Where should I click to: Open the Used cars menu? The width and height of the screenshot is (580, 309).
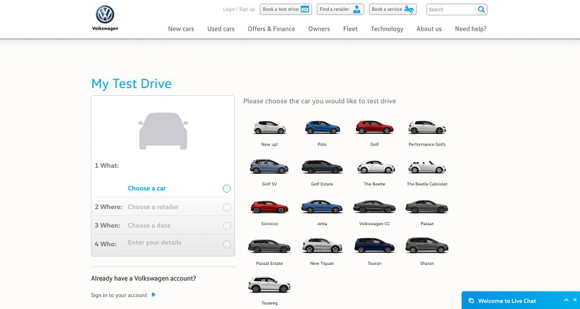tap(221, 29)
